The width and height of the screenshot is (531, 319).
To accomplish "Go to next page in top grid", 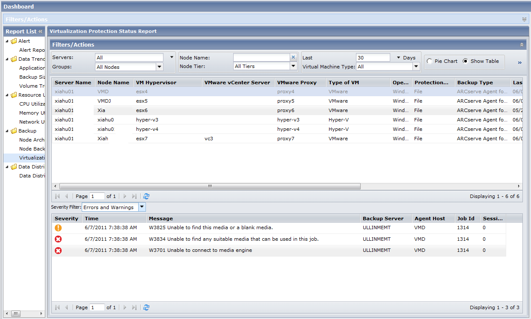I will tap(125, 196).
